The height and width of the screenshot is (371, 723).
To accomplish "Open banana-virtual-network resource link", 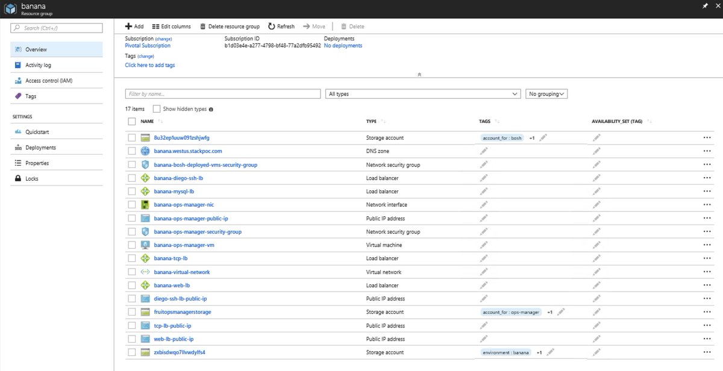I will pyautogui.click(x=182, y=272).
